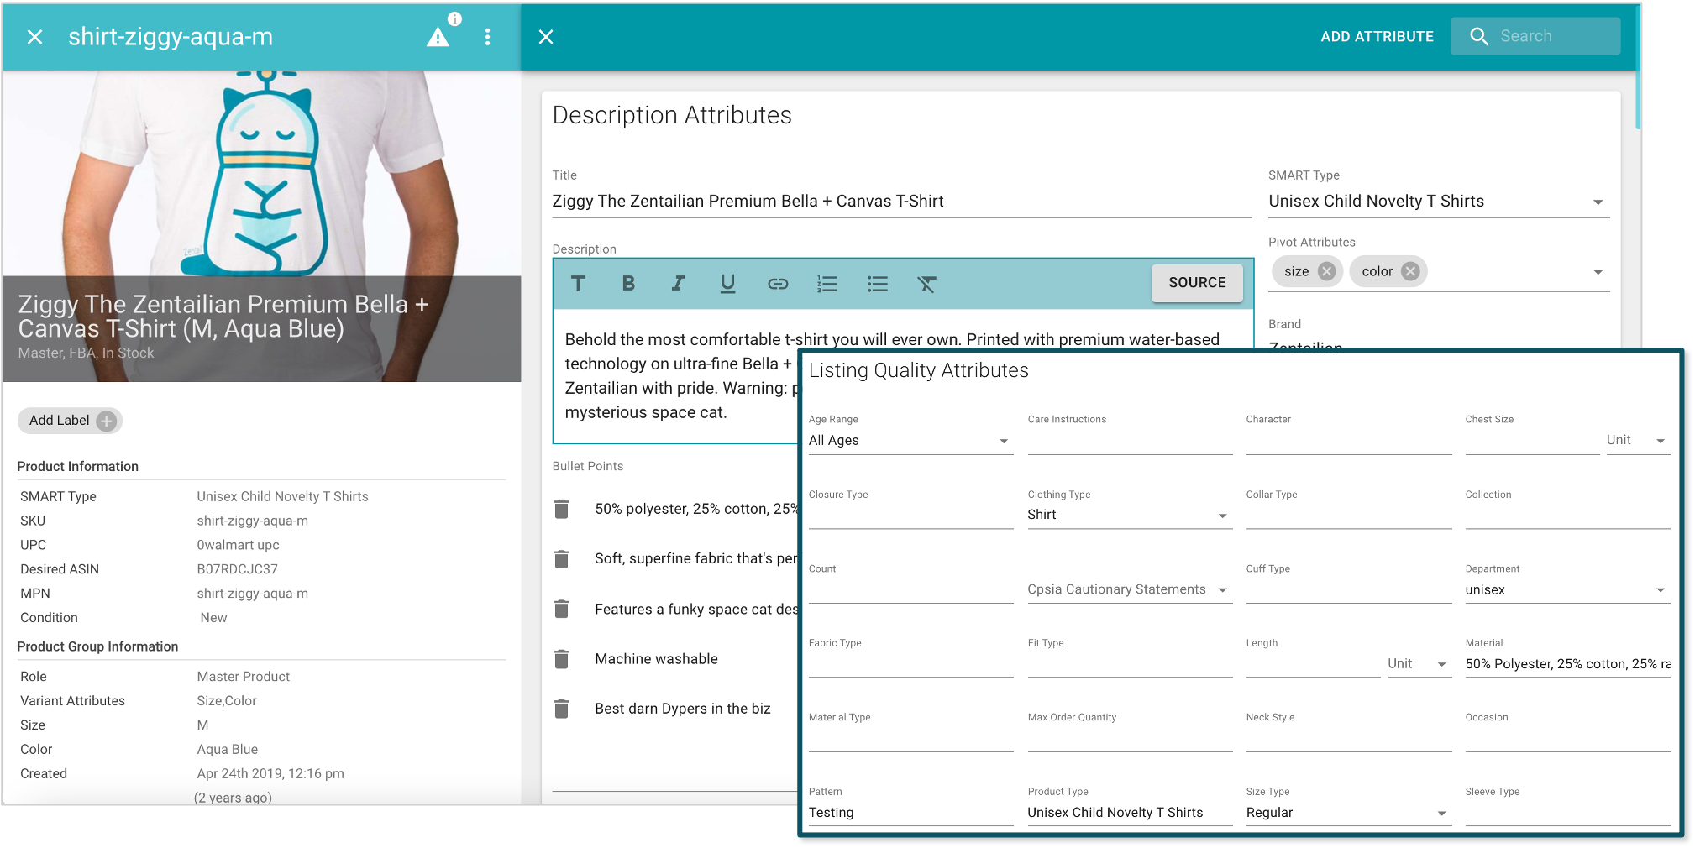Edit the Material field with polyester text
Viewport: 1695px width, 848px height.
click(1567, 664)
